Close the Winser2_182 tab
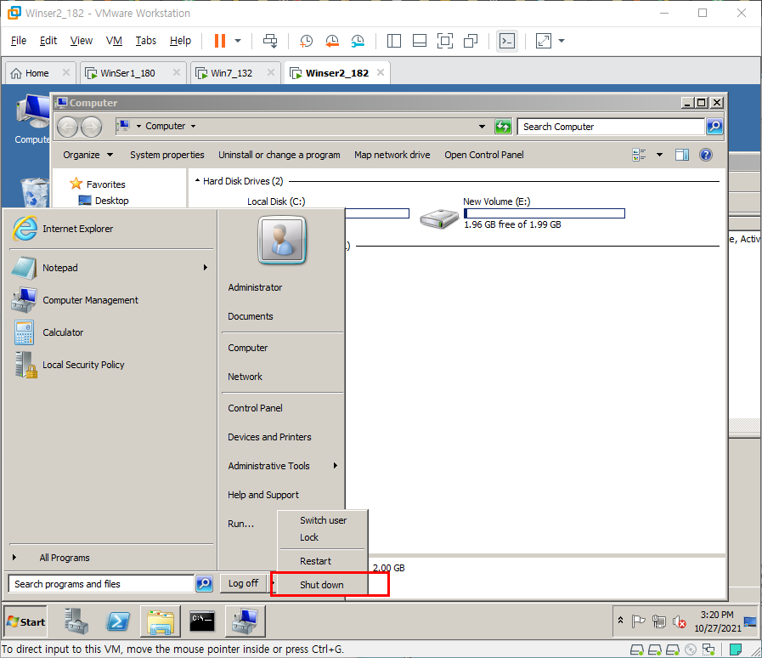This screenshot has height=658, width=762. 381,72
